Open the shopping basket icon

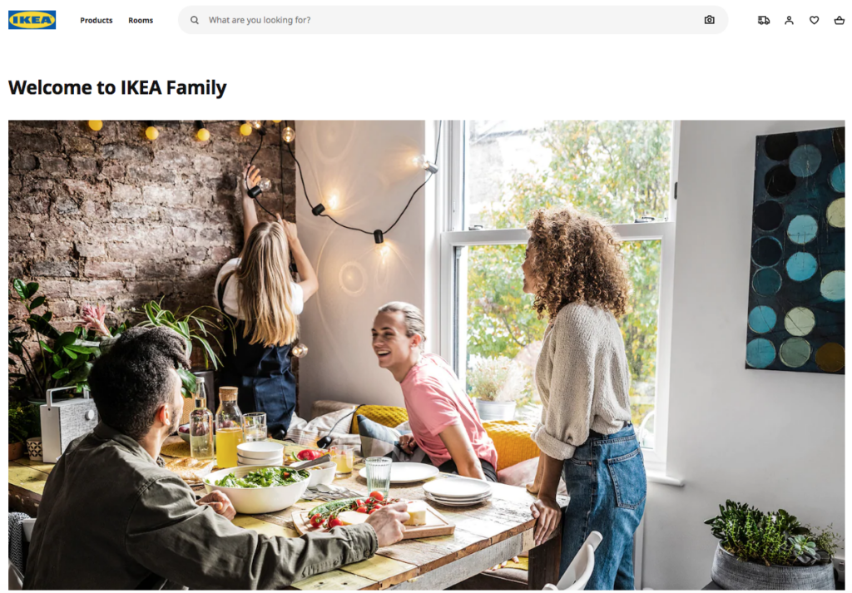tap(839, 20)
